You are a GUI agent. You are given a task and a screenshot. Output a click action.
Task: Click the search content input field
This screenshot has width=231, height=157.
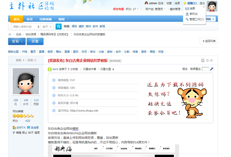[24, 27]
